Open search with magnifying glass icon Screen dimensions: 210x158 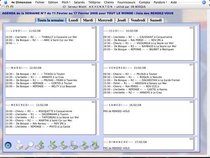pyautogui.click(x=29, y=145)
